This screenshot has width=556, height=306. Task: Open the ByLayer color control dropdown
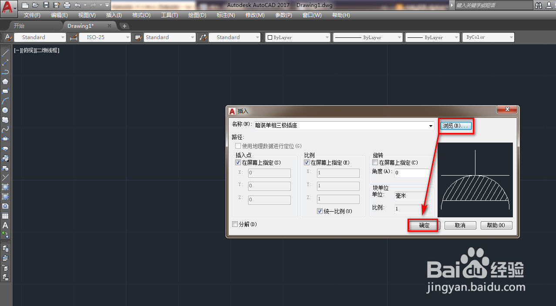(x=327, y=37)
